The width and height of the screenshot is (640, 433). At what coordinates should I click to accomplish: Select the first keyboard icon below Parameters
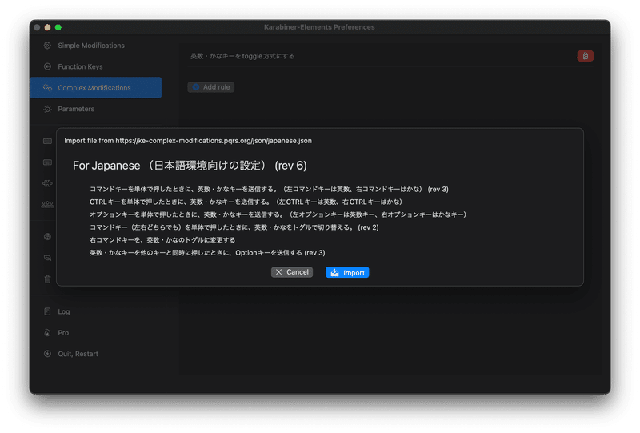pos(47,142)
